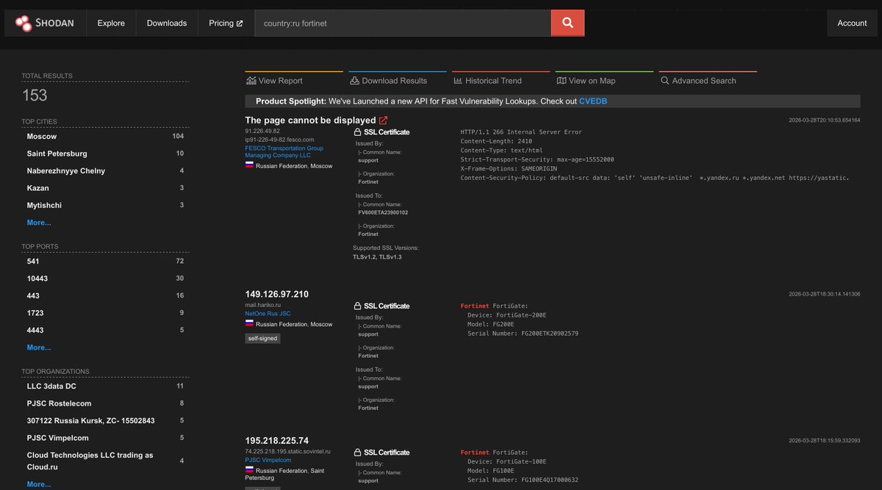882x490 pixels.
Task: Switch to the Advanced Search tab
Action: 708,81
